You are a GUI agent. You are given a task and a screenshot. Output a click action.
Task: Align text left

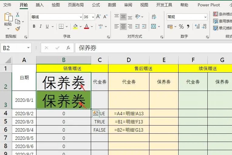pos(117,26)
